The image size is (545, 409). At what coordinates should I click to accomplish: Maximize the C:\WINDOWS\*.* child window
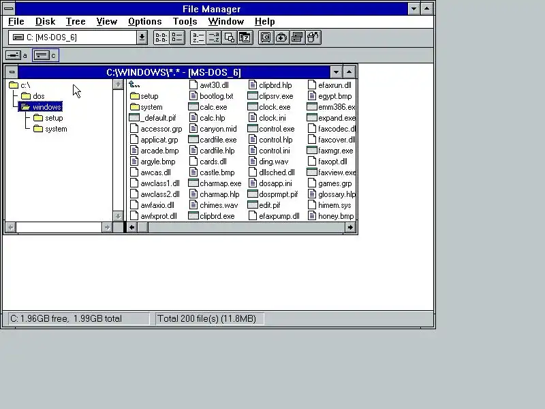pos(349,72)
